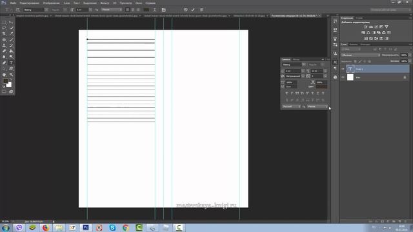Viewport: 413px width, 232px height.
Task: Select the Dodge tool
Action: tap(11, 57)
